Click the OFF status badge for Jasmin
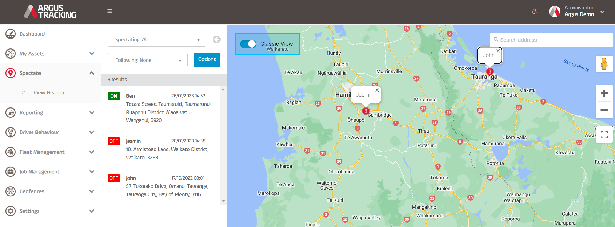The height and width of the screenshot is (227, 615). pyautogui.click(x=114, y=141)
